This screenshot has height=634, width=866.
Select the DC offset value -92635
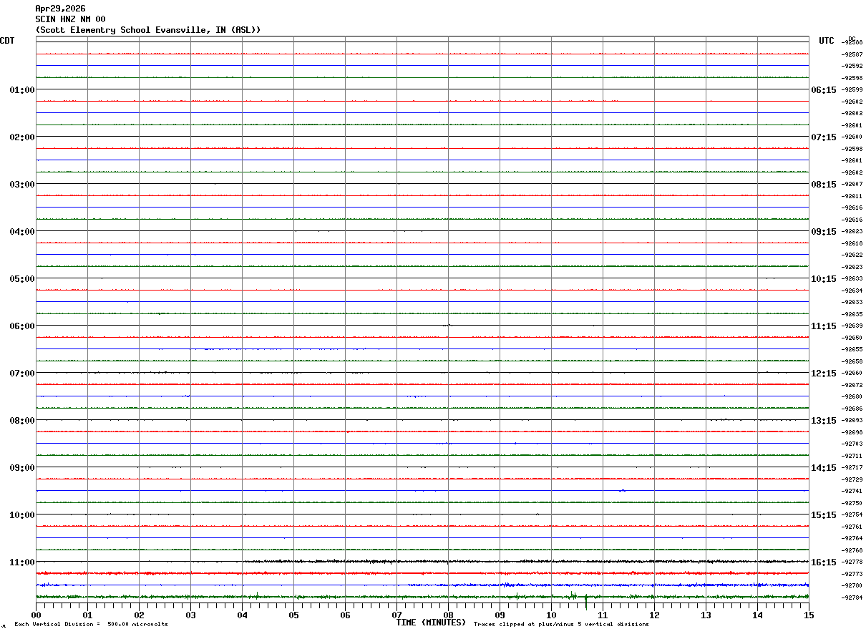(852, 314)
